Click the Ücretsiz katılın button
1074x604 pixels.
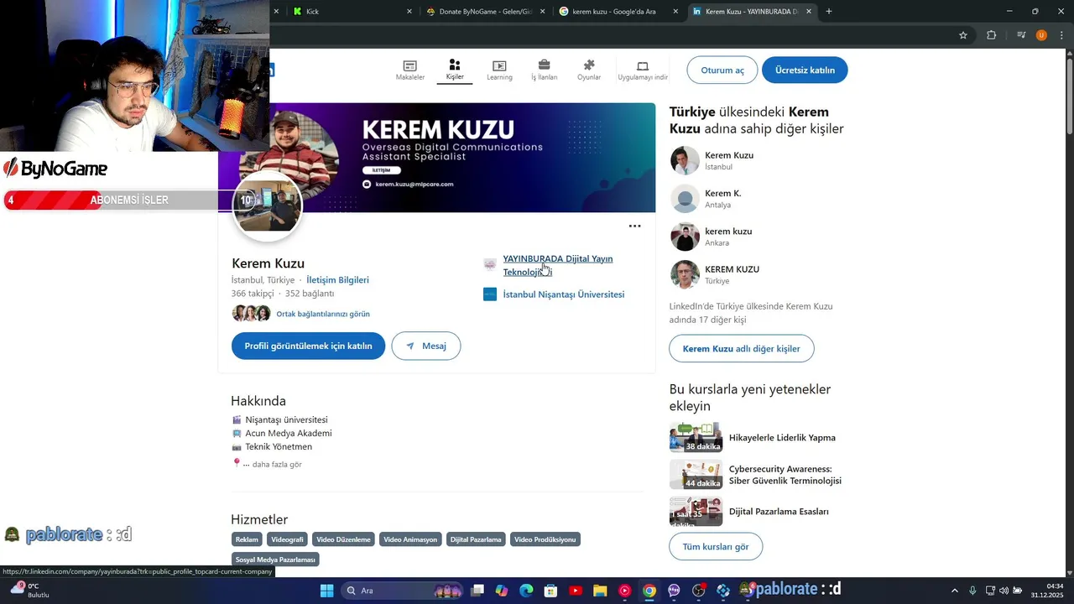tap(805, 70)
